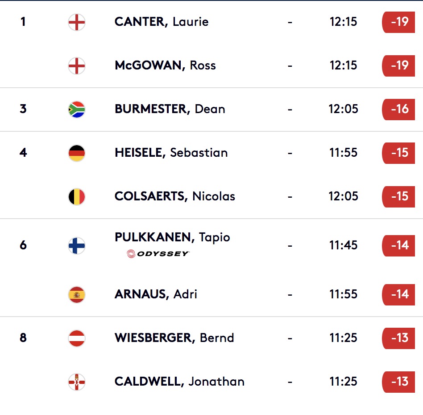Select HEISELE, Sebastian name
This screenshot has width=423, height=415.
pos(171,153)
